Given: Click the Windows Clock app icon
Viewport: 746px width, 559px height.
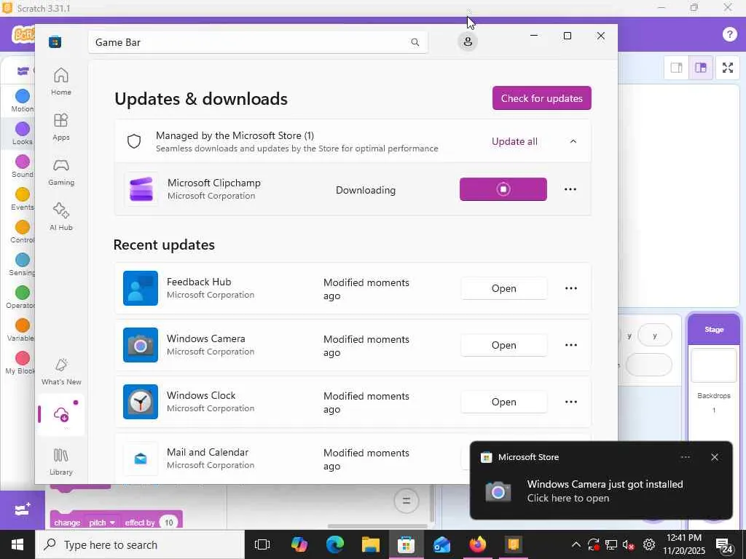Looking at the screenshot, I should point(141,402).
